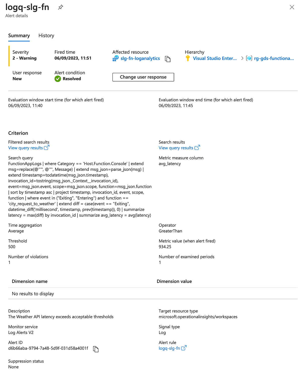Copy the Alert ID value
The height and width of the screenshot is (381, 302).
point(96,349)
